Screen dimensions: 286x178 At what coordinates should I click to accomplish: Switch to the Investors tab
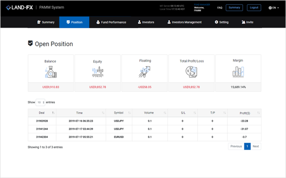tap(146, 22)
